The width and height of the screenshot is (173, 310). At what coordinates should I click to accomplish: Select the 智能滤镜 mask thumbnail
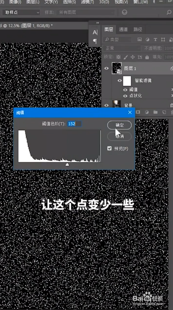click(x=127, y=81)
